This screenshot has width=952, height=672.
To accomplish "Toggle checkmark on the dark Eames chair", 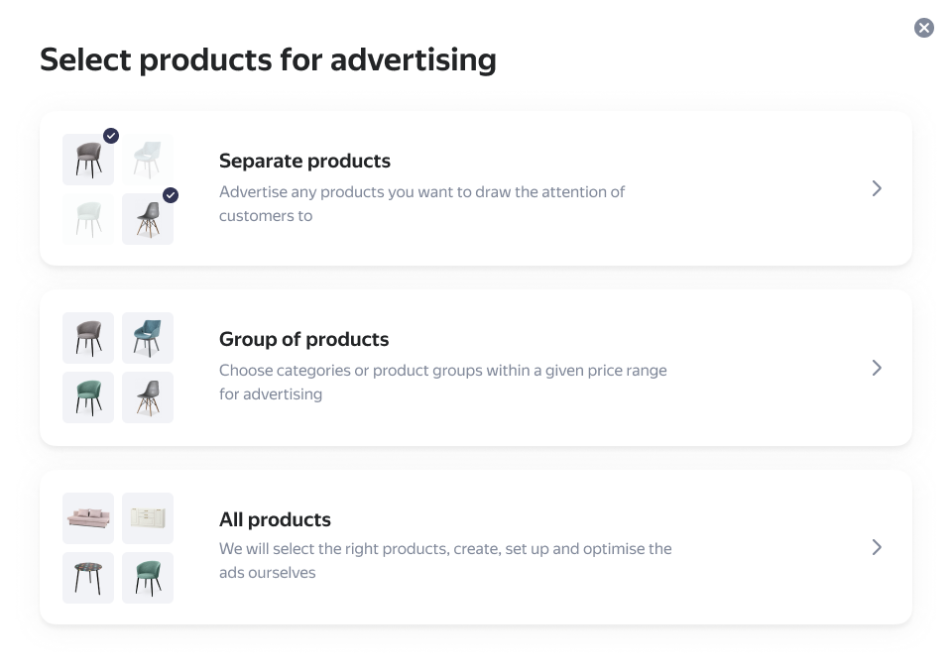I will click(171, 195).
